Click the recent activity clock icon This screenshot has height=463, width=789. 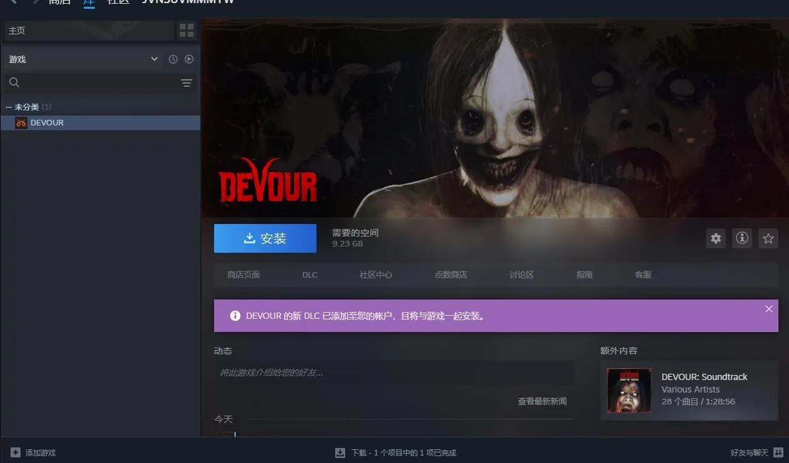[x=173, y=59]
